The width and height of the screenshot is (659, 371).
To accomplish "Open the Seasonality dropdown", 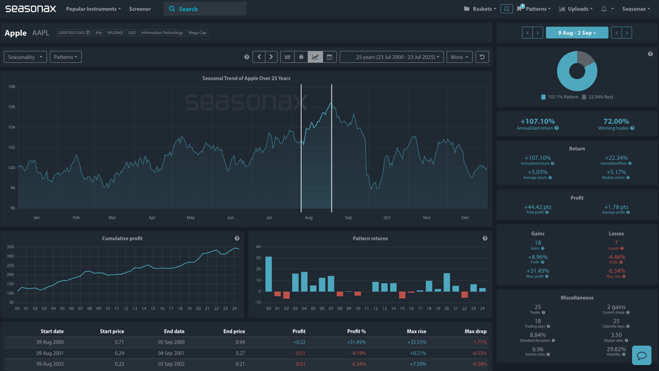I will pos(25,57).
